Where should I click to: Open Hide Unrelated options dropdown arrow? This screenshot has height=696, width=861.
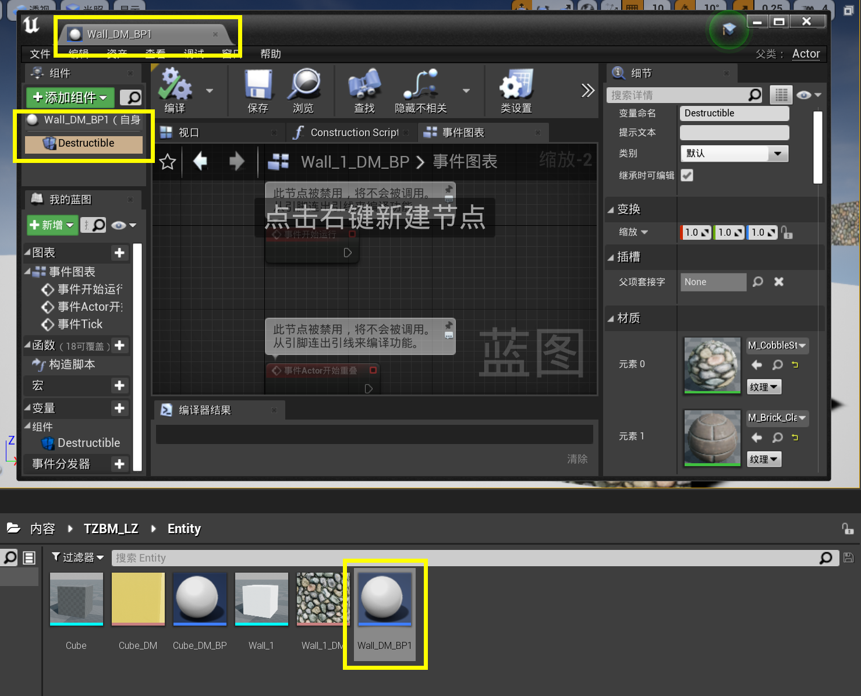click(466, 91)
